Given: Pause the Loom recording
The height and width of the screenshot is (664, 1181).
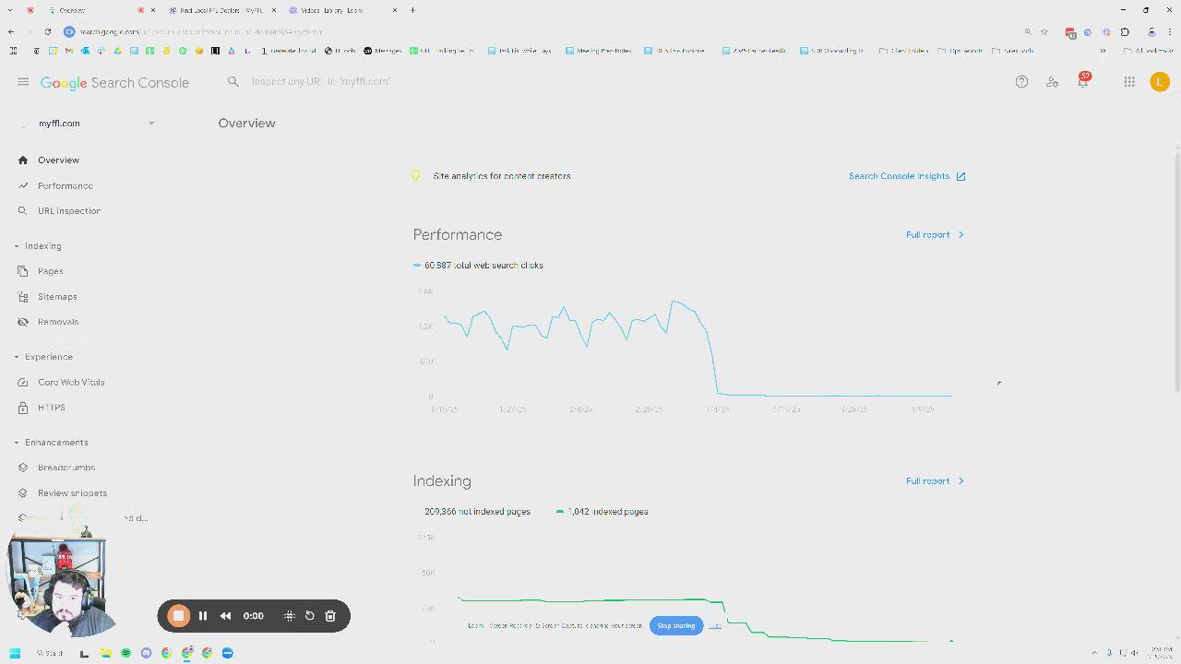Looking at the screenshot, I should click(x=203, y=616).
